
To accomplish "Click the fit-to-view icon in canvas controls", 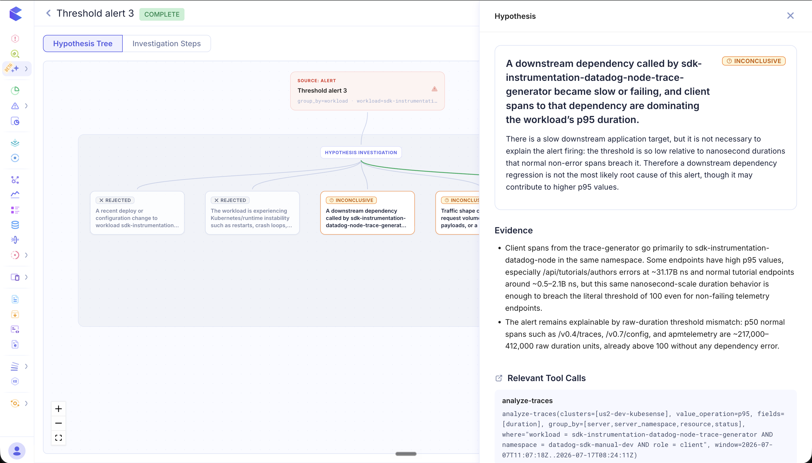I will point(59,438).
